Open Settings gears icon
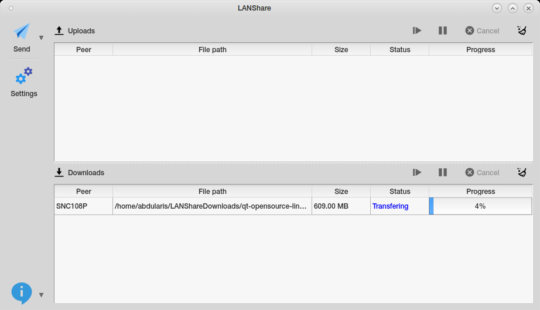 24,76
